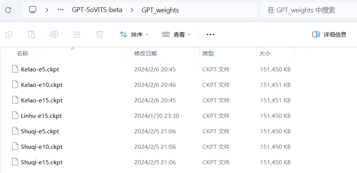The image size is (357, 173).
Task: Open the 查看 view dropdown
Action: tap(176, 34)
